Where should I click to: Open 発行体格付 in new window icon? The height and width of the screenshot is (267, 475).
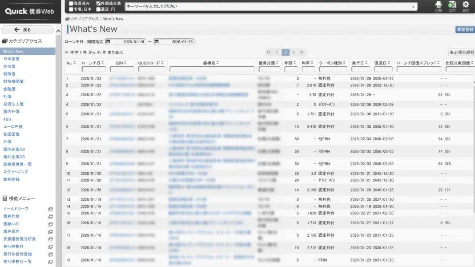(51, 247)
